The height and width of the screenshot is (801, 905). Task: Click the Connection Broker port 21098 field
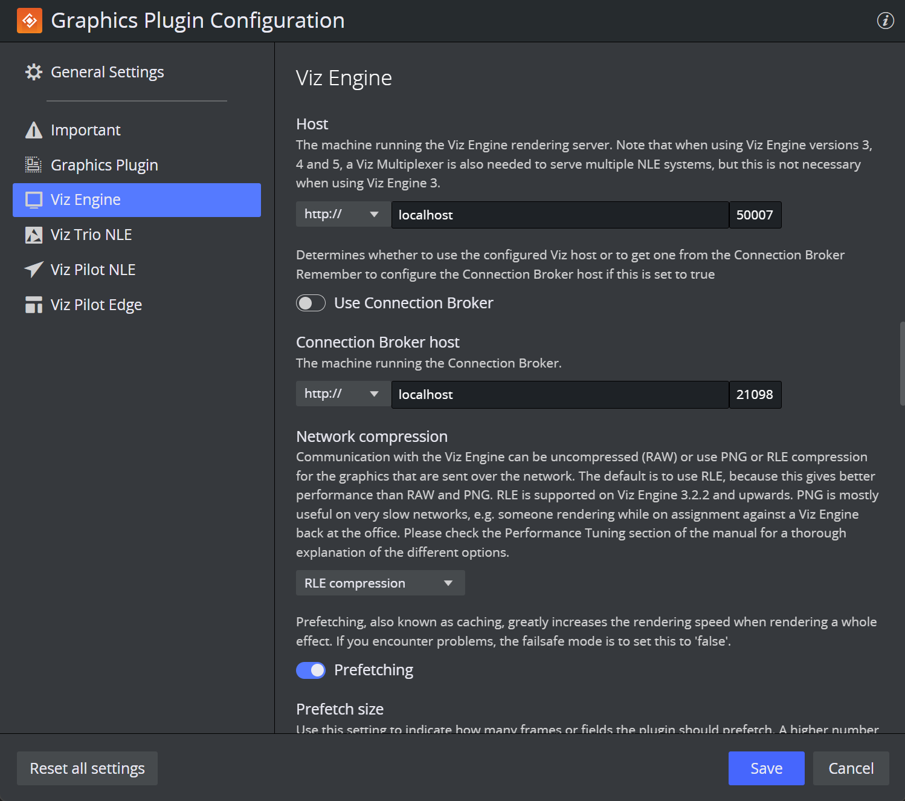coord(755,394)
